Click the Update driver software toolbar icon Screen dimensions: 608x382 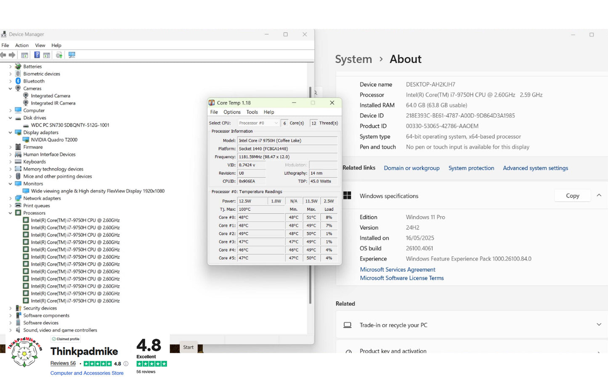pyautogui.click(x=59, y=55)
